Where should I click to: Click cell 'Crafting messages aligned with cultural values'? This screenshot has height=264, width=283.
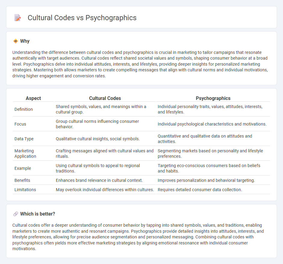(105, 154)
